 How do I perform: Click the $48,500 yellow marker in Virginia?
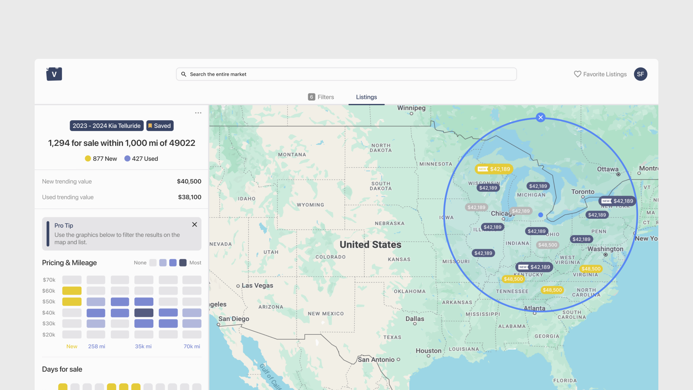591,269
